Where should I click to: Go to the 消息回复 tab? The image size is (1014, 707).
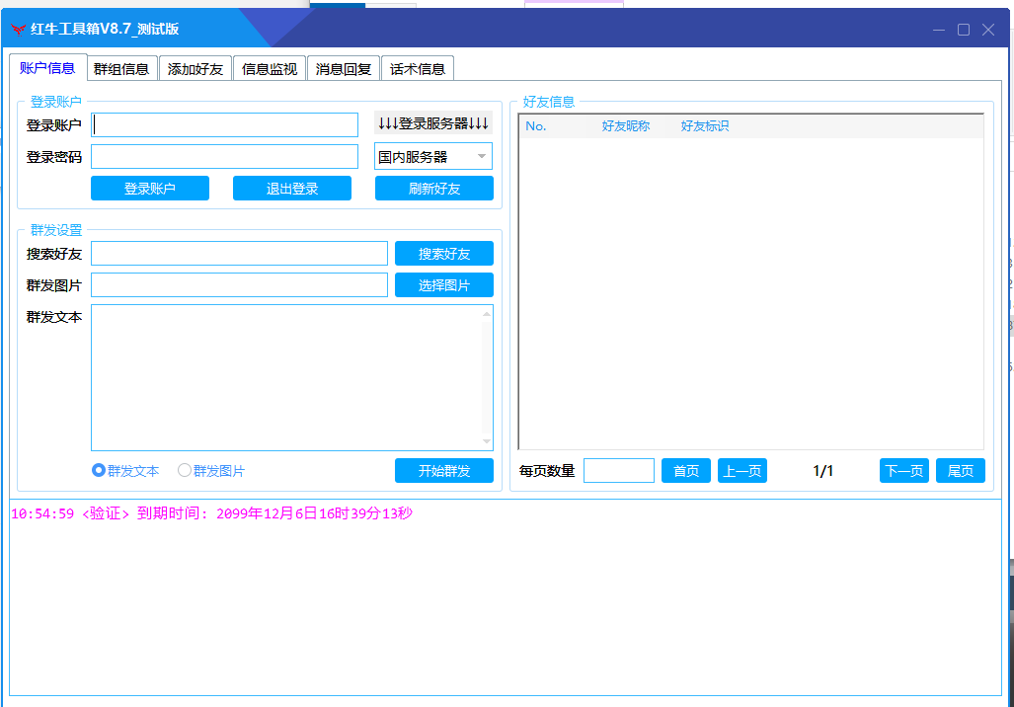(x=344, y=69)
